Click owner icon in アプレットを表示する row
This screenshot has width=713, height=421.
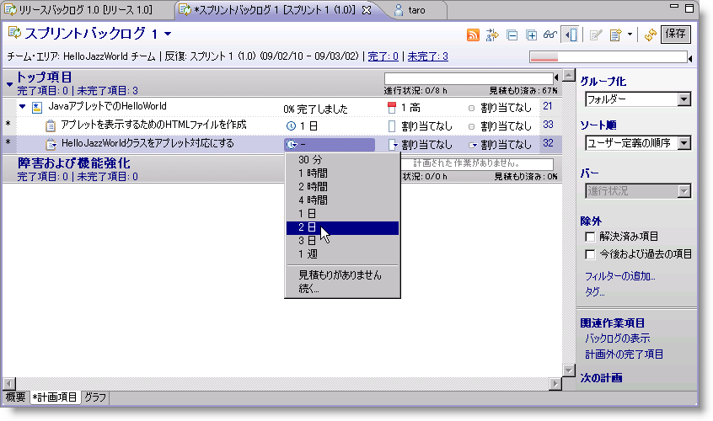(x=471, y=126)
